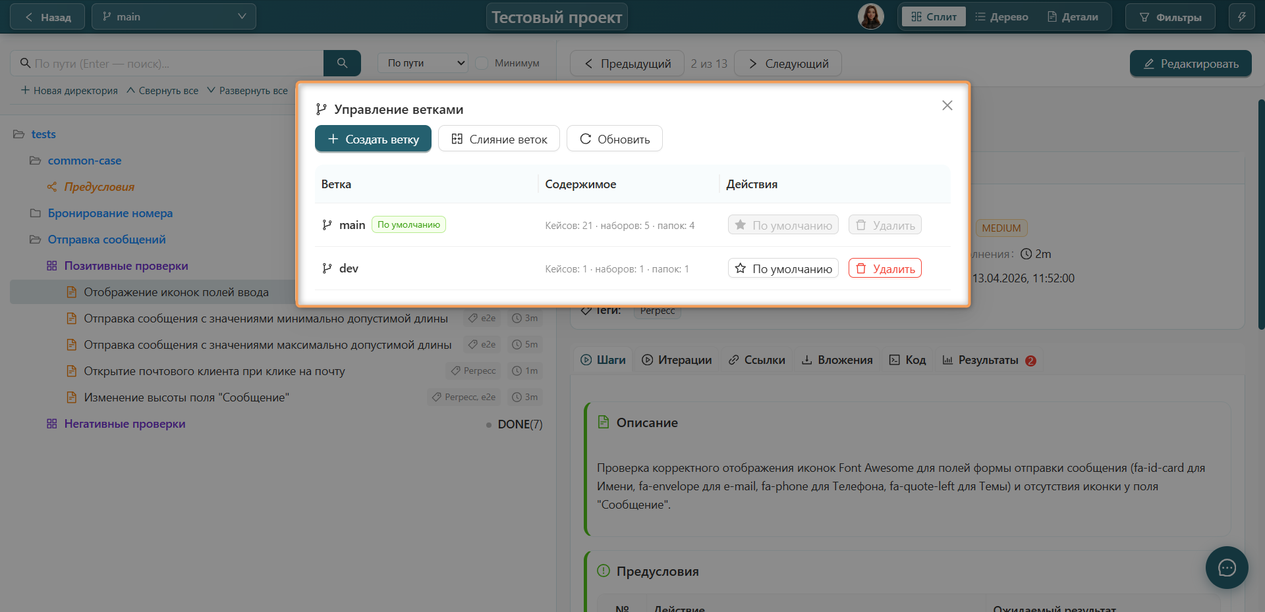Click the Создать ветку button
The width and height of the screenshot is (1265, 612).
tap(373, 139)
